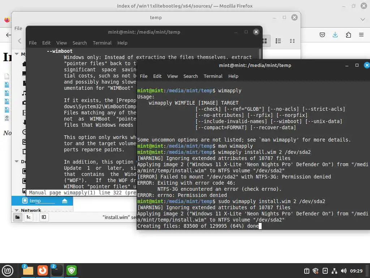Viewport: 370px width, 278px height.
Task: Open file manager from taskbar
Action: tap(28, 271)
